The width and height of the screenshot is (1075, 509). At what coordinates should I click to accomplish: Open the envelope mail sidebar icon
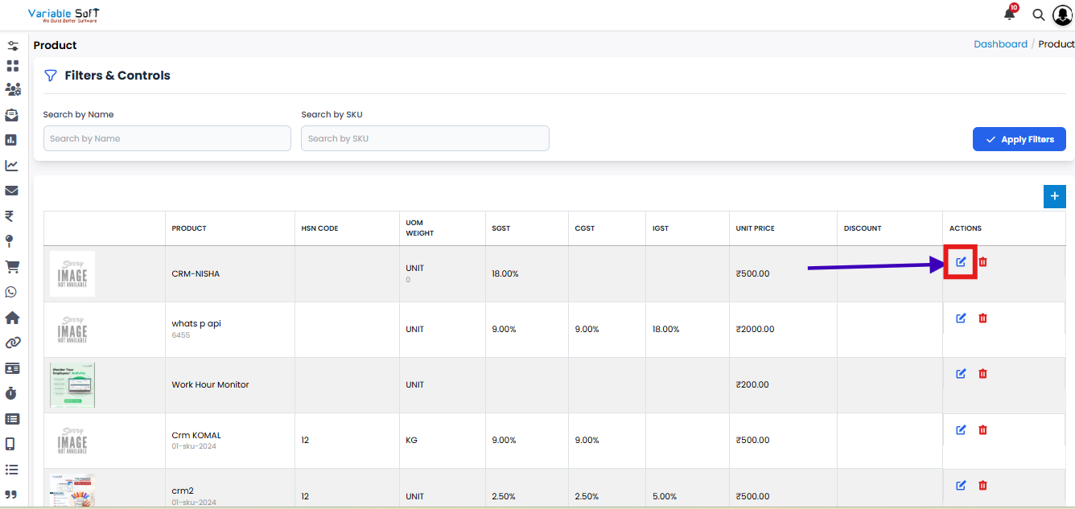coord(11,191)
